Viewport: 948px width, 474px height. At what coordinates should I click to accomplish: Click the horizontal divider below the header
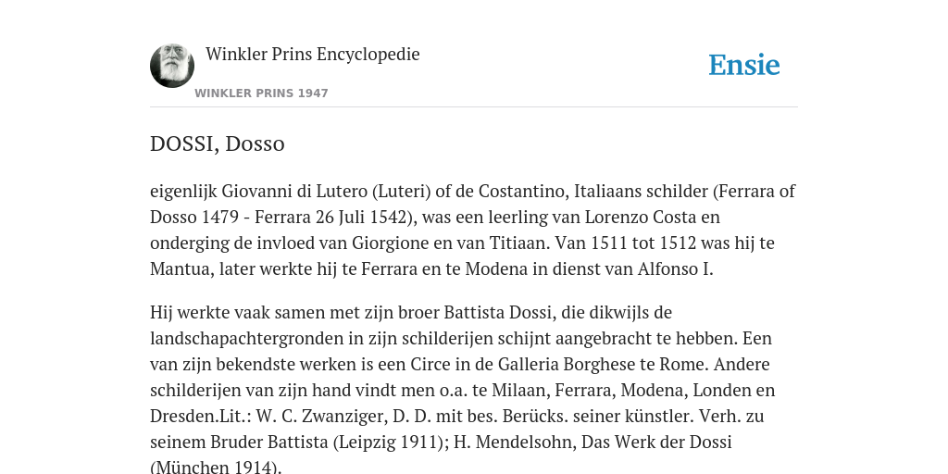pos(474,107)
